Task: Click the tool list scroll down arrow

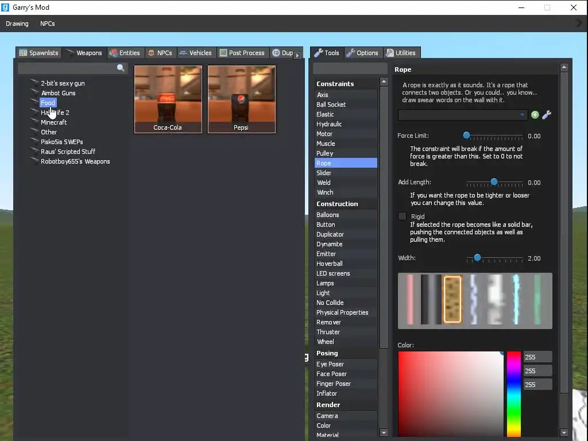Action: pos(384,433)
